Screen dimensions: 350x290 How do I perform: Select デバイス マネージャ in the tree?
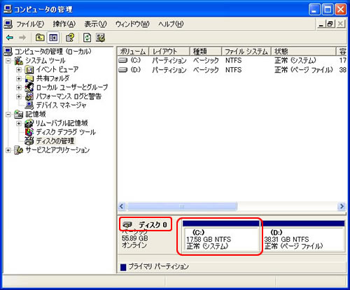62,106
